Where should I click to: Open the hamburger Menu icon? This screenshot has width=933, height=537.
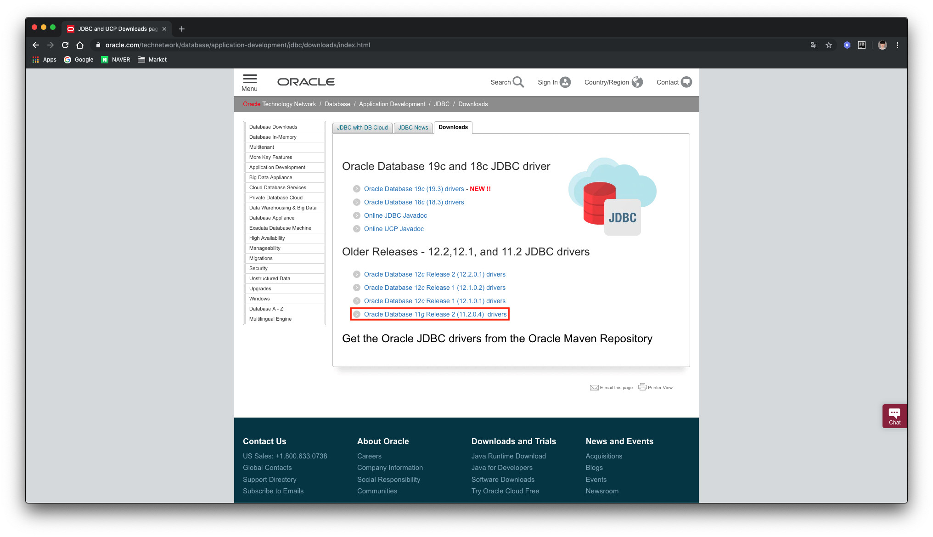coord(250,79)
